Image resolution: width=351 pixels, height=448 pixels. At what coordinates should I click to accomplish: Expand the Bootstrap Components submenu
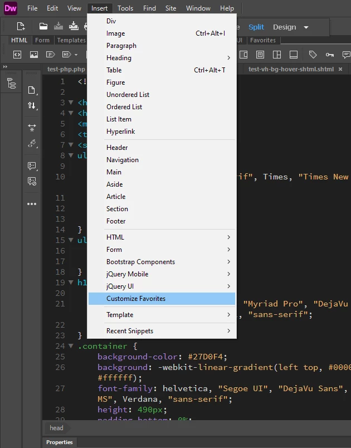click(x=162, y=262)
